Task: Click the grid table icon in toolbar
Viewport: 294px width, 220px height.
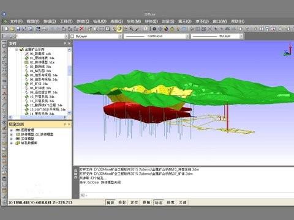Action: pyautogui.click(x=198, y=29)
